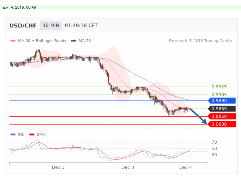The height and width of the screenshot is (181, 241).
Task: Click the Research © 2019 Trading Central credit
Action: (201, 41)
